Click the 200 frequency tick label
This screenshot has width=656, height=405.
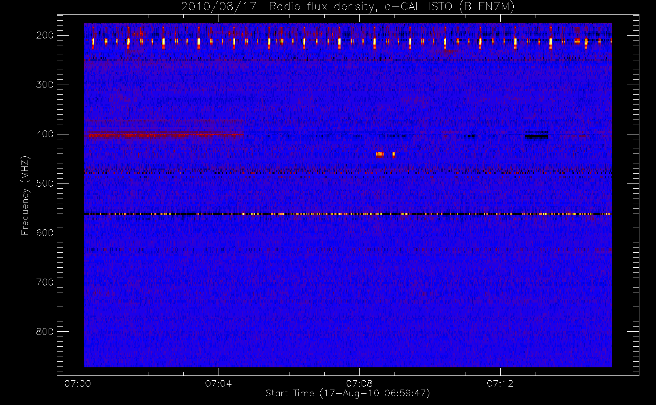tap(45, 35)
